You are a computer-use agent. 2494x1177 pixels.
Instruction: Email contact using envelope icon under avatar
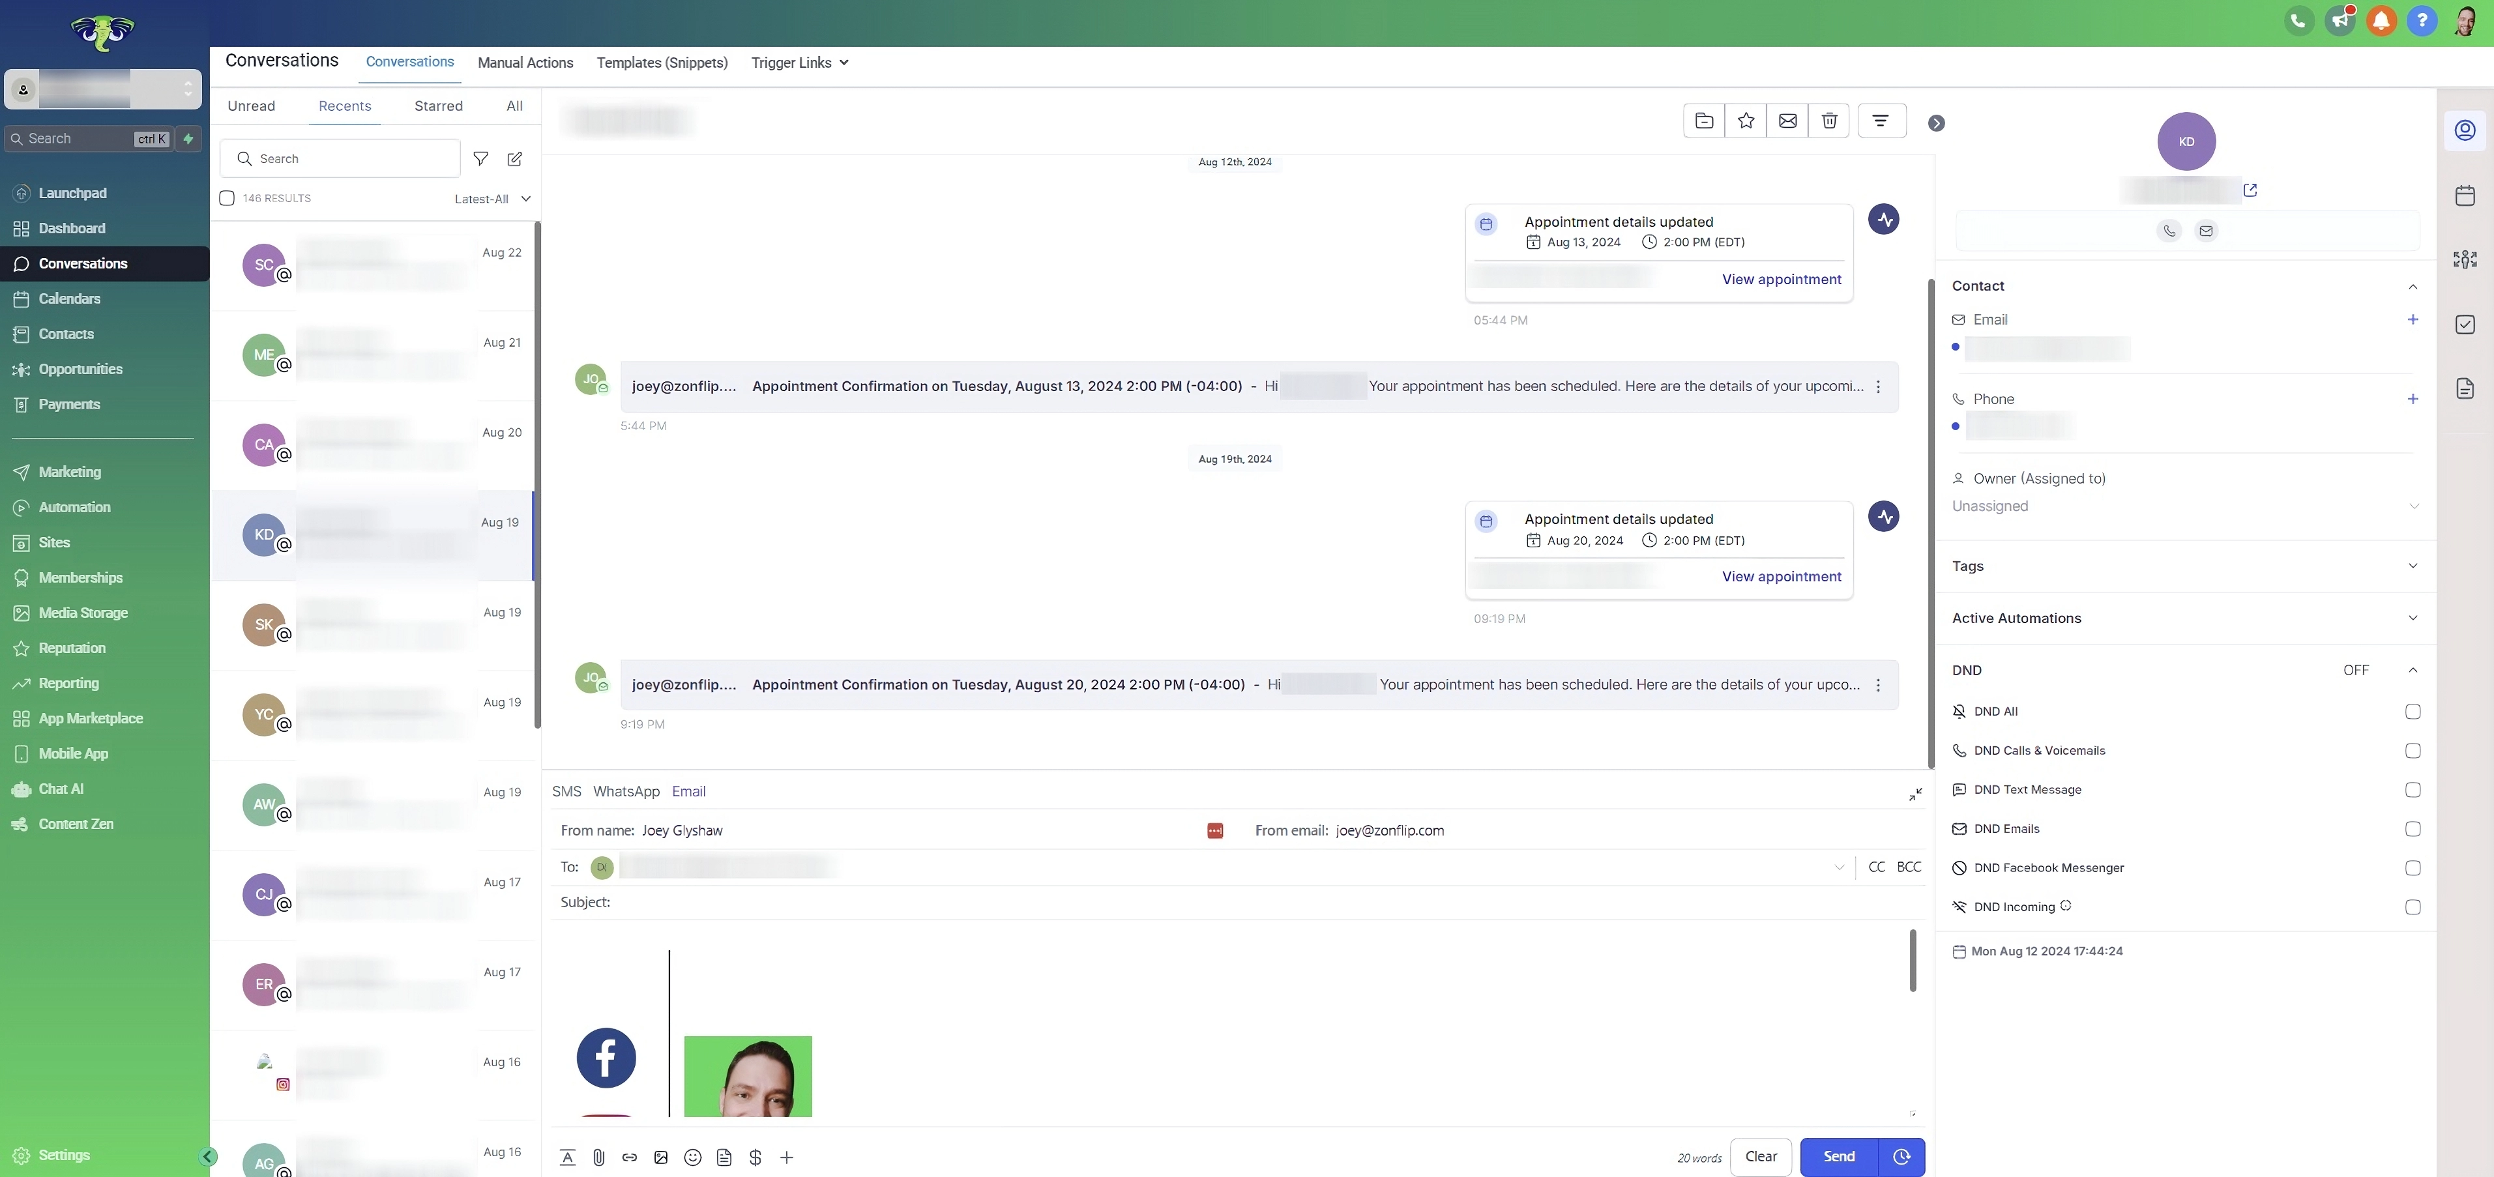[2205, 230]
